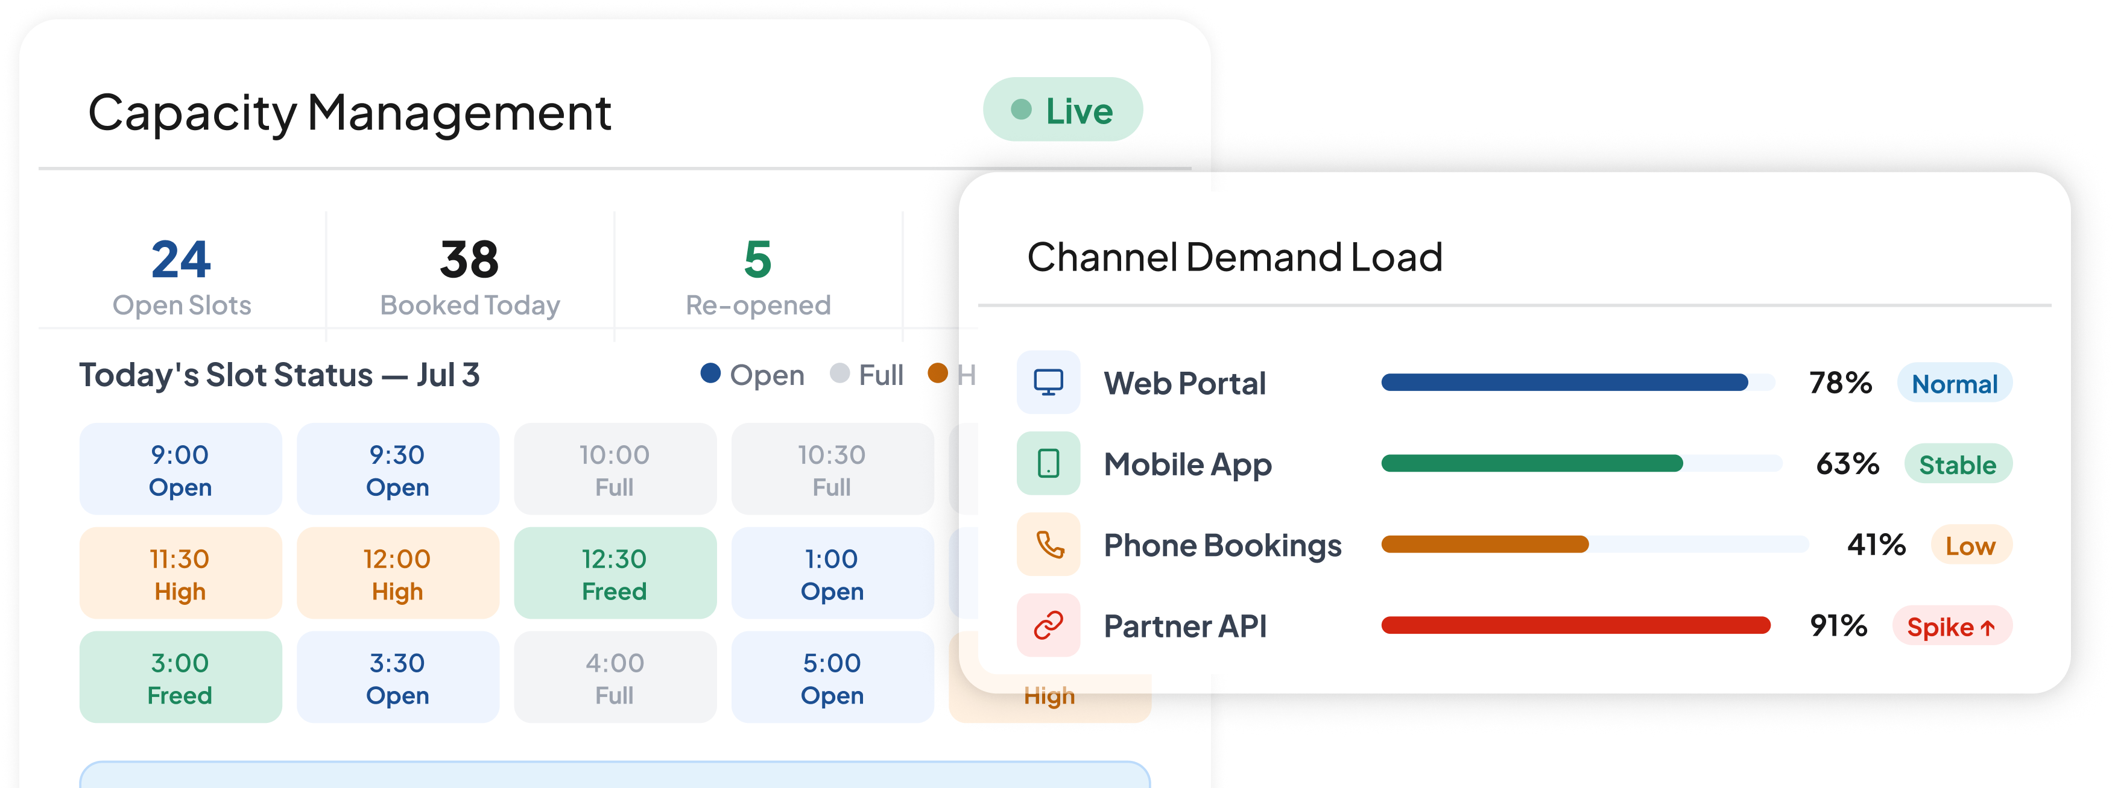Click the Web Portal monitor icon
2115x788 pixels.
(1048, 382)
